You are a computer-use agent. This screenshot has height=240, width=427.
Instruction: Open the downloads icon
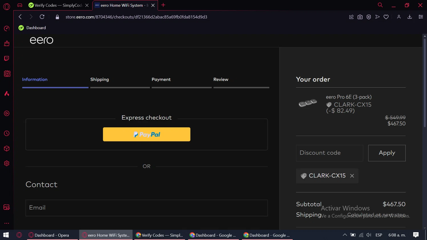pos(410,17)
